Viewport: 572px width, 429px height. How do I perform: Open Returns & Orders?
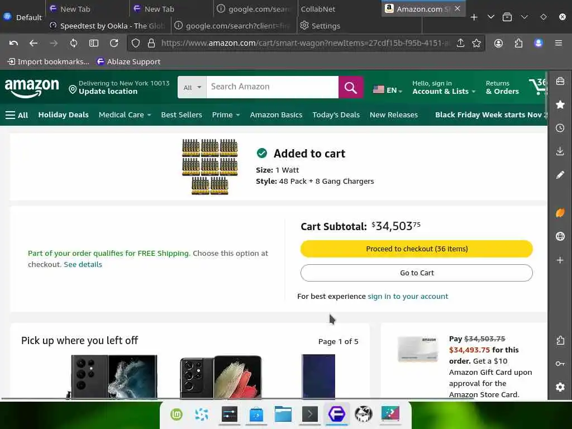[502, 88]
